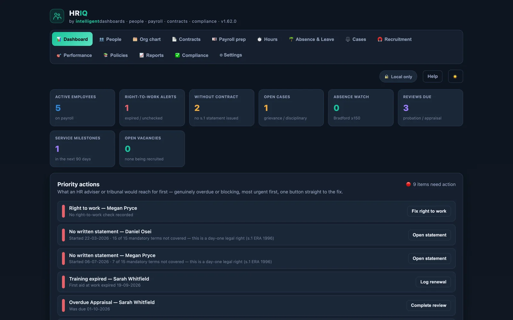Switch to the Payroll prep tab
The height and width of the screenshot is (320, 513).
tap(229, 39)
